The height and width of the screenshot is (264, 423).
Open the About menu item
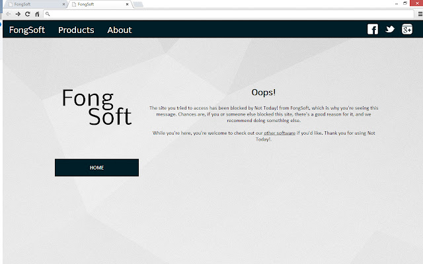(x=120, y=30)
